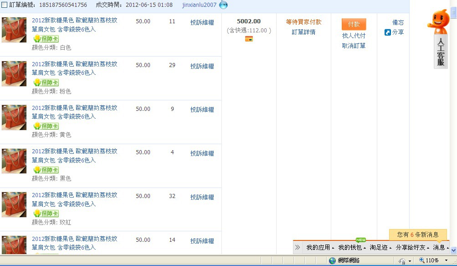Image resolution: width=457 pixels, height=266 pixels.
Task: Click the 保障卡 badge on the 粉色 item
Action: point(46,82)
